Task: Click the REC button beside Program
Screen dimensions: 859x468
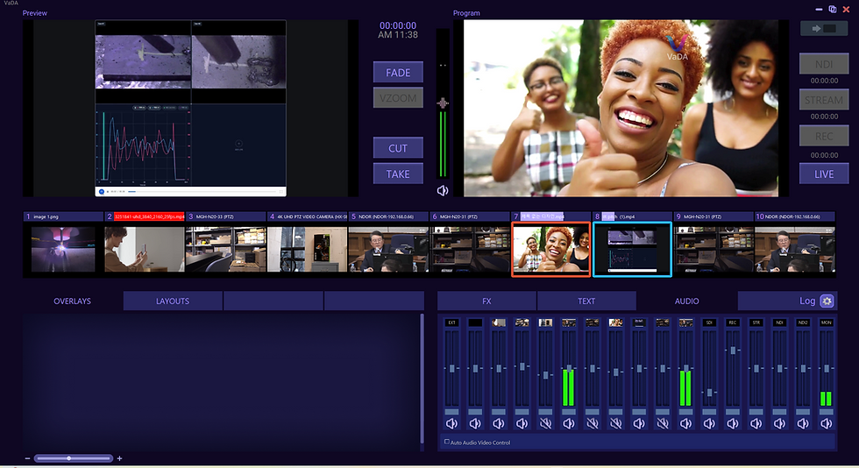Action: click(x=824, y=136)
